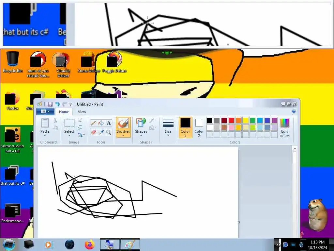Expand the Shapes dropdown arrow
This screenshot has height=251, width=334.
coord(141,136)
